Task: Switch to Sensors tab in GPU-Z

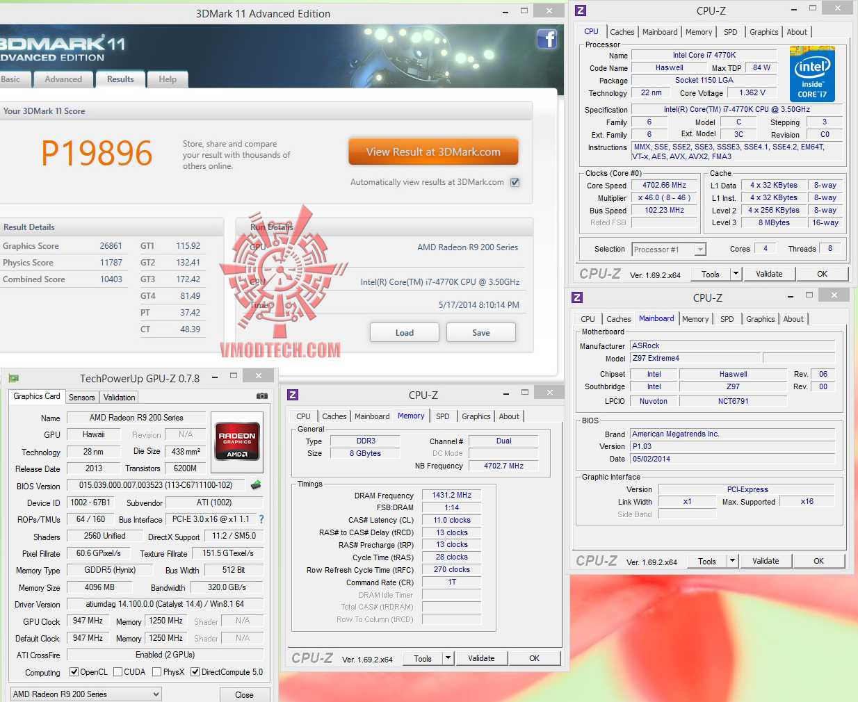Action: tap(82, 398)
